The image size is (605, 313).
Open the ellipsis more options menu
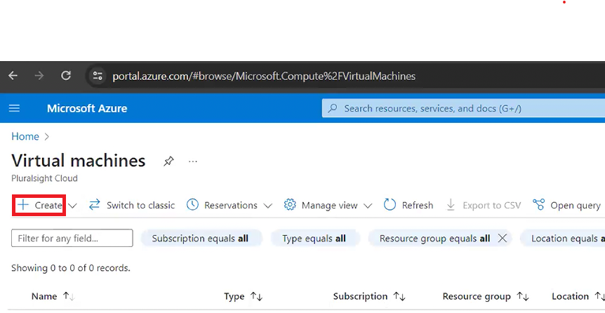click(x=193, y=161)
